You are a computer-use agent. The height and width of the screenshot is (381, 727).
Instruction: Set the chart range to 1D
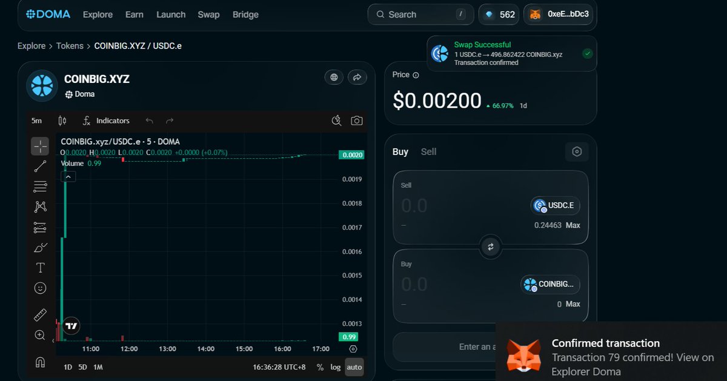(x=68, y=367)
